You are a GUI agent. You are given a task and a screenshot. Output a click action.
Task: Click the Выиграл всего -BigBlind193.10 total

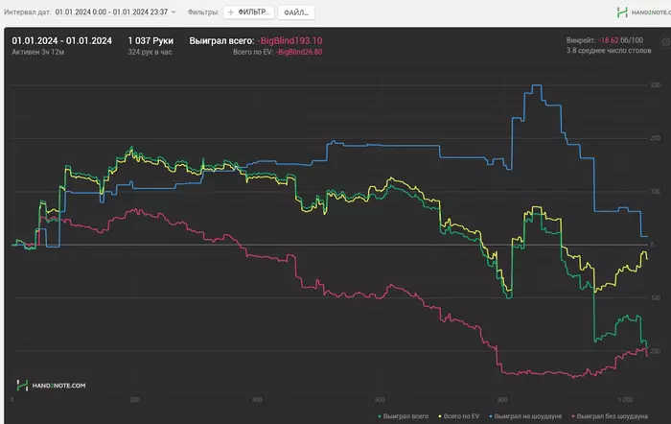click(256, 40)
